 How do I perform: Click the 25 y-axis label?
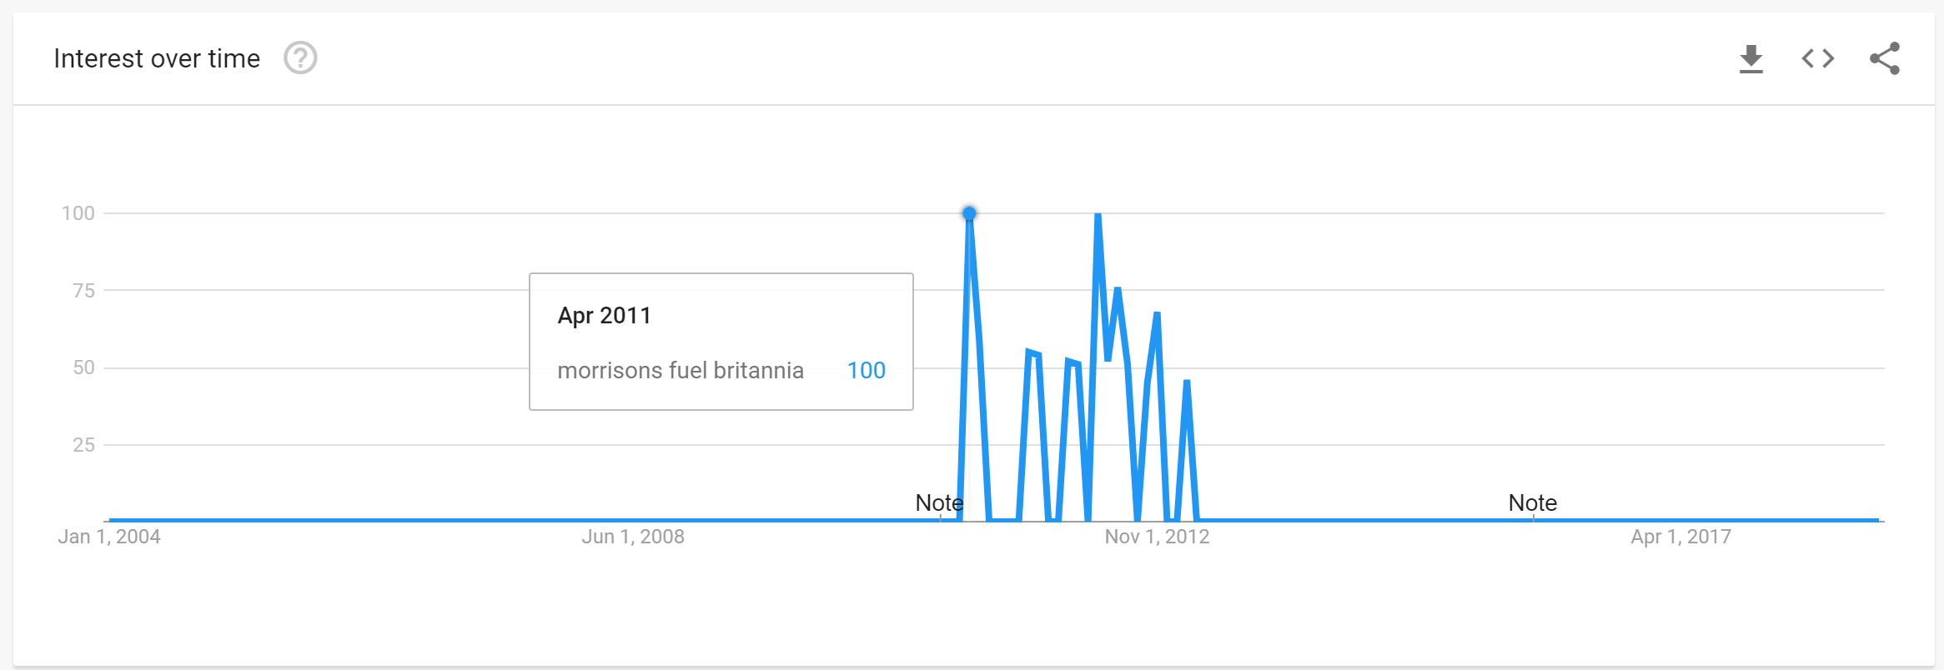[83, 445]
